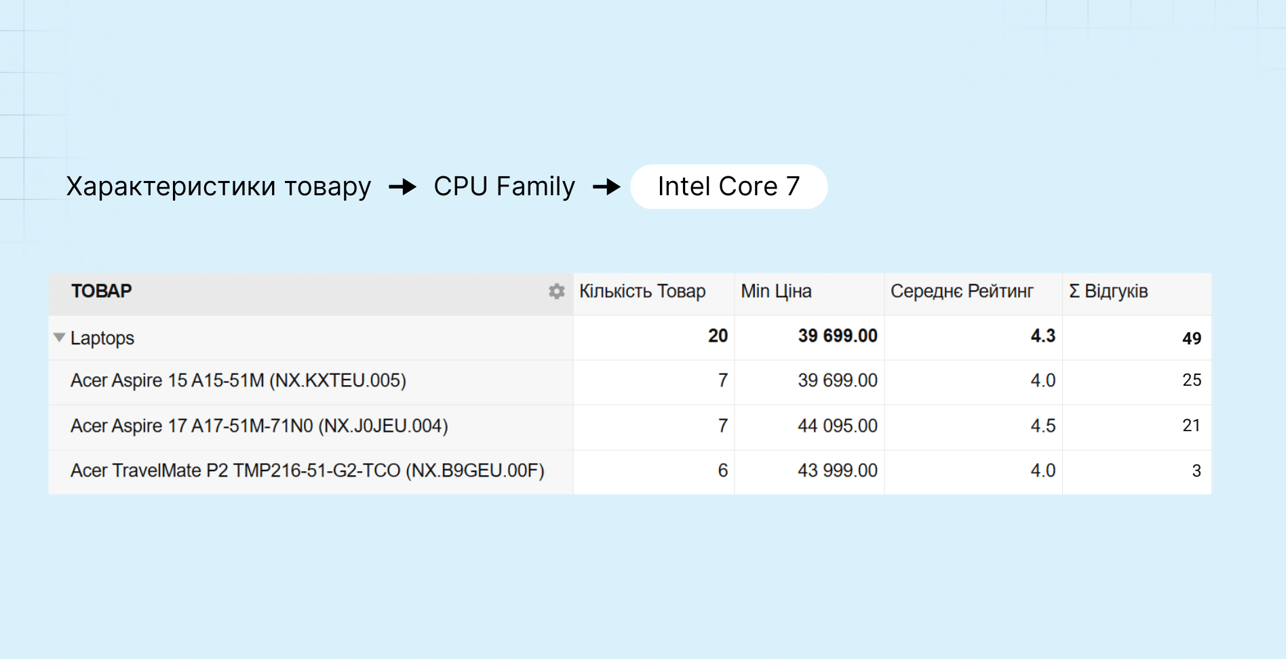
Task: Open Acer TravelMate P2 TMP216-51-G2-TCO row
Action: [x=307, y=471]
